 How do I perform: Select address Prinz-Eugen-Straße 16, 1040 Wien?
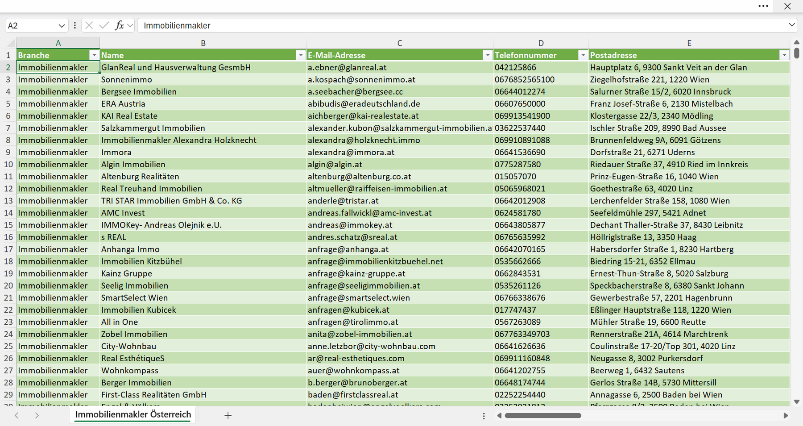(x=689, y=176)
